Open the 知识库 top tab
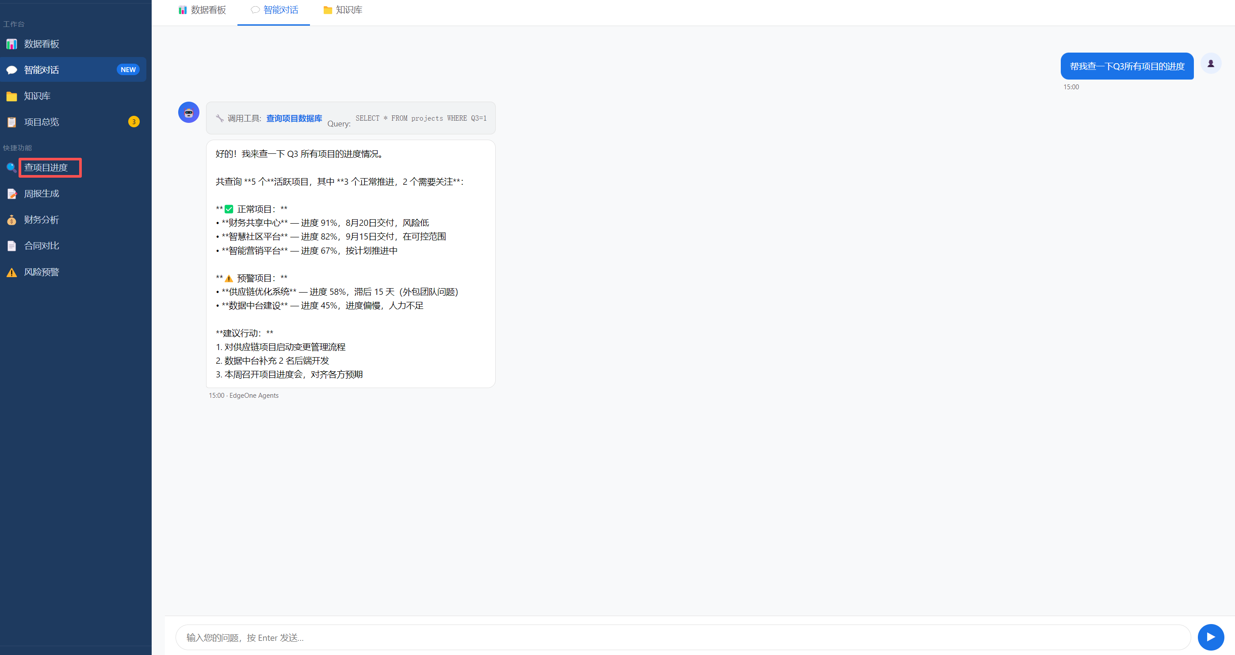1235x655 pixels. pyautogui.click(x=343, y=10)
